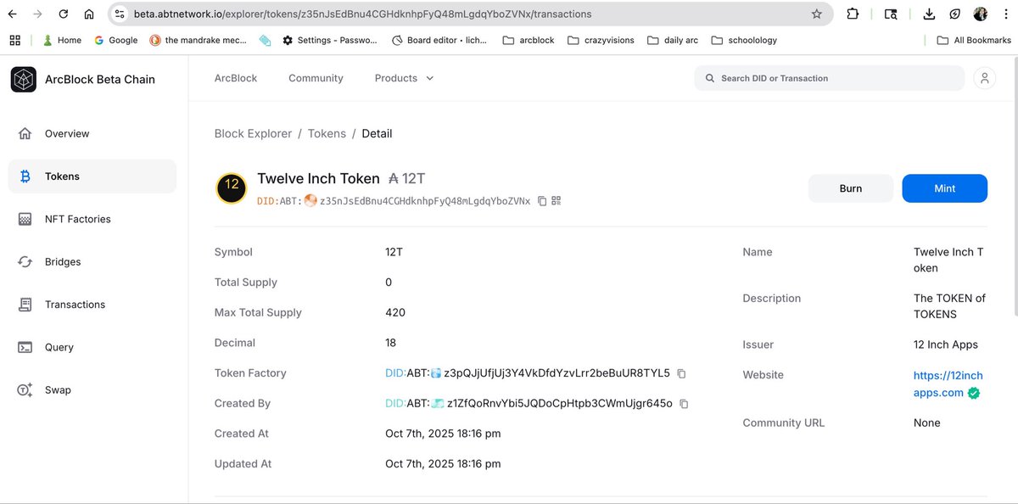Open the browser extensions puzzle icon
The width and height of the screenshot is (1018, 504).
click(x=853, y=14)
